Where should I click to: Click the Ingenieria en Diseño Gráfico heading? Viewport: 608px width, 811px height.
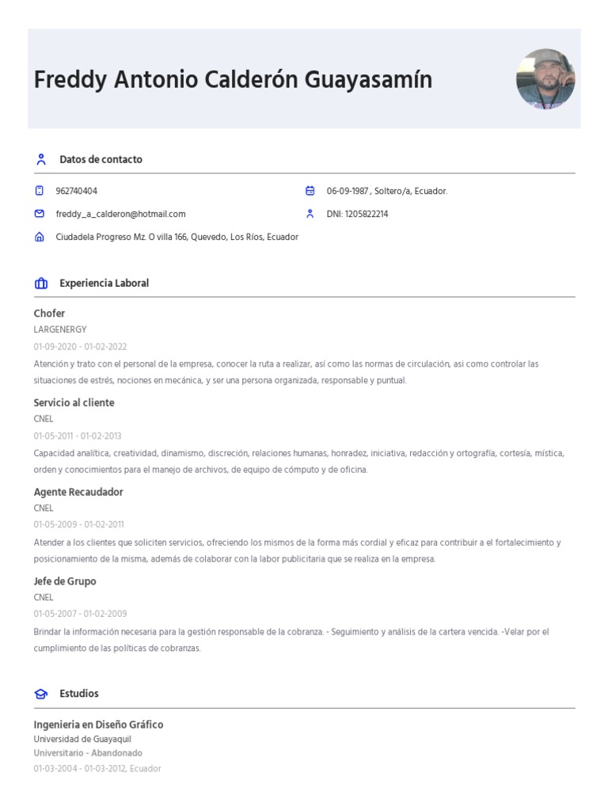click(x=98, y=725)
